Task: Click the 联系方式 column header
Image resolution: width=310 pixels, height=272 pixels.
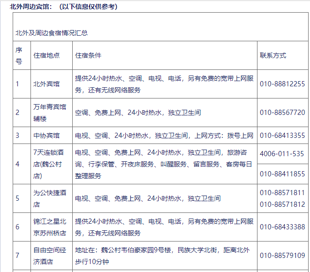Action: [x=273, y=55]
